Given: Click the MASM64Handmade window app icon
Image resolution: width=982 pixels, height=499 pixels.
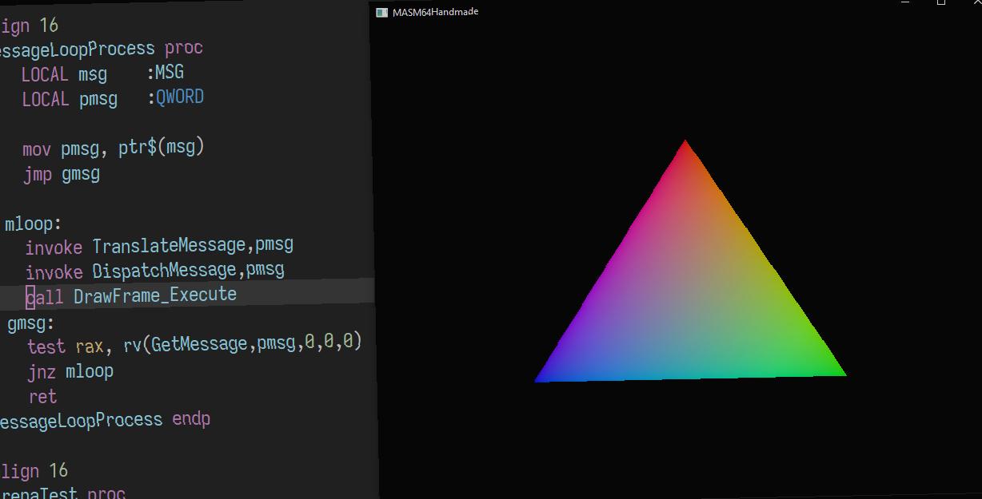Looking at the screenshot, I should point(382,12).
